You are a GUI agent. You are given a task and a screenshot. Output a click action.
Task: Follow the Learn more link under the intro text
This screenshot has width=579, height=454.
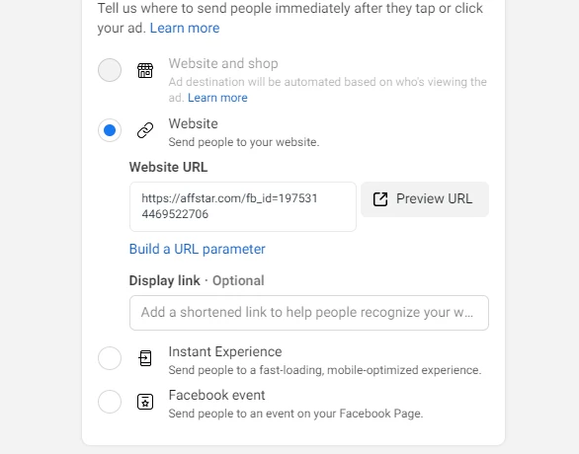[x=185, y=28]
